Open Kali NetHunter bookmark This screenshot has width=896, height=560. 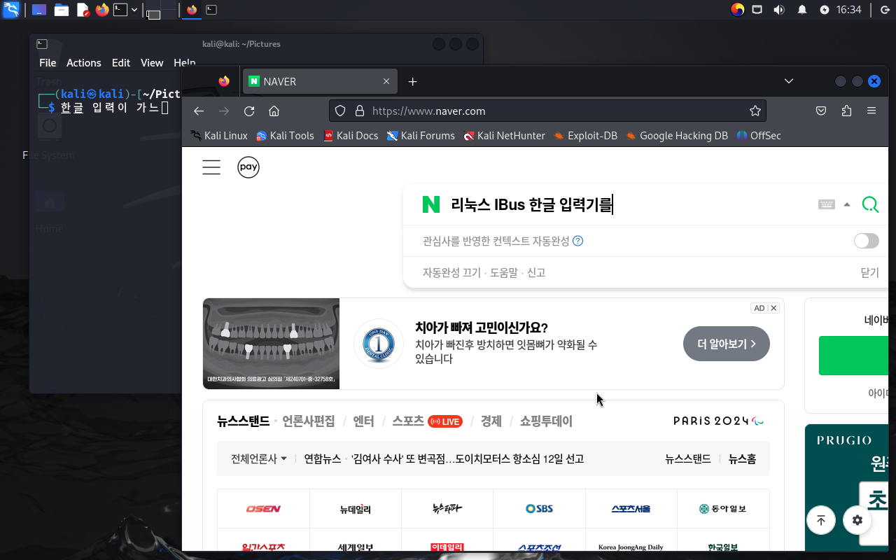(504, 136)
